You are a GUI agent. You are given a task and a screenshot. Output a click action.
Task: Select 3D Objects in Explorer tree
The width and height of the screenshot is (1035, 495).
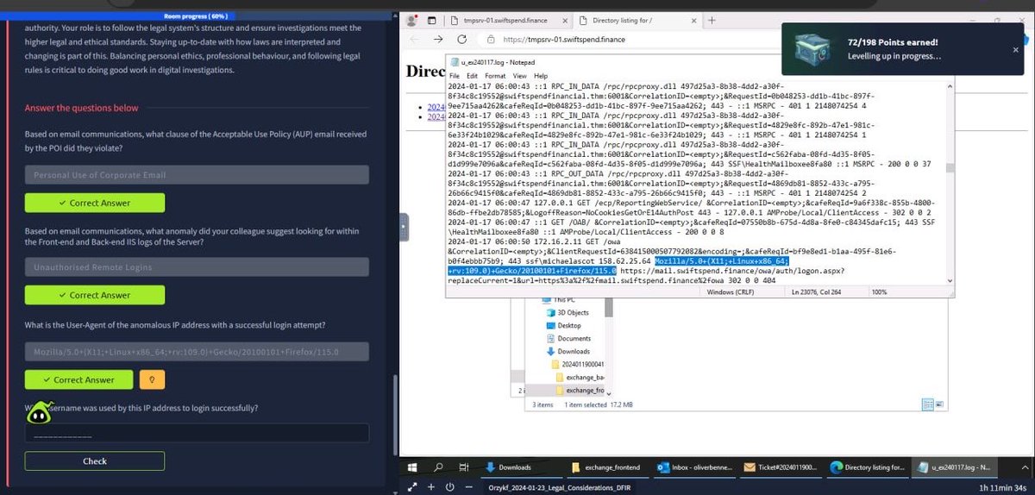567,312
